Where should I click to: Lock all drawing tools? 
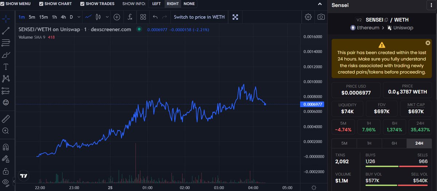pyautogui.click(x=6, y=171)
